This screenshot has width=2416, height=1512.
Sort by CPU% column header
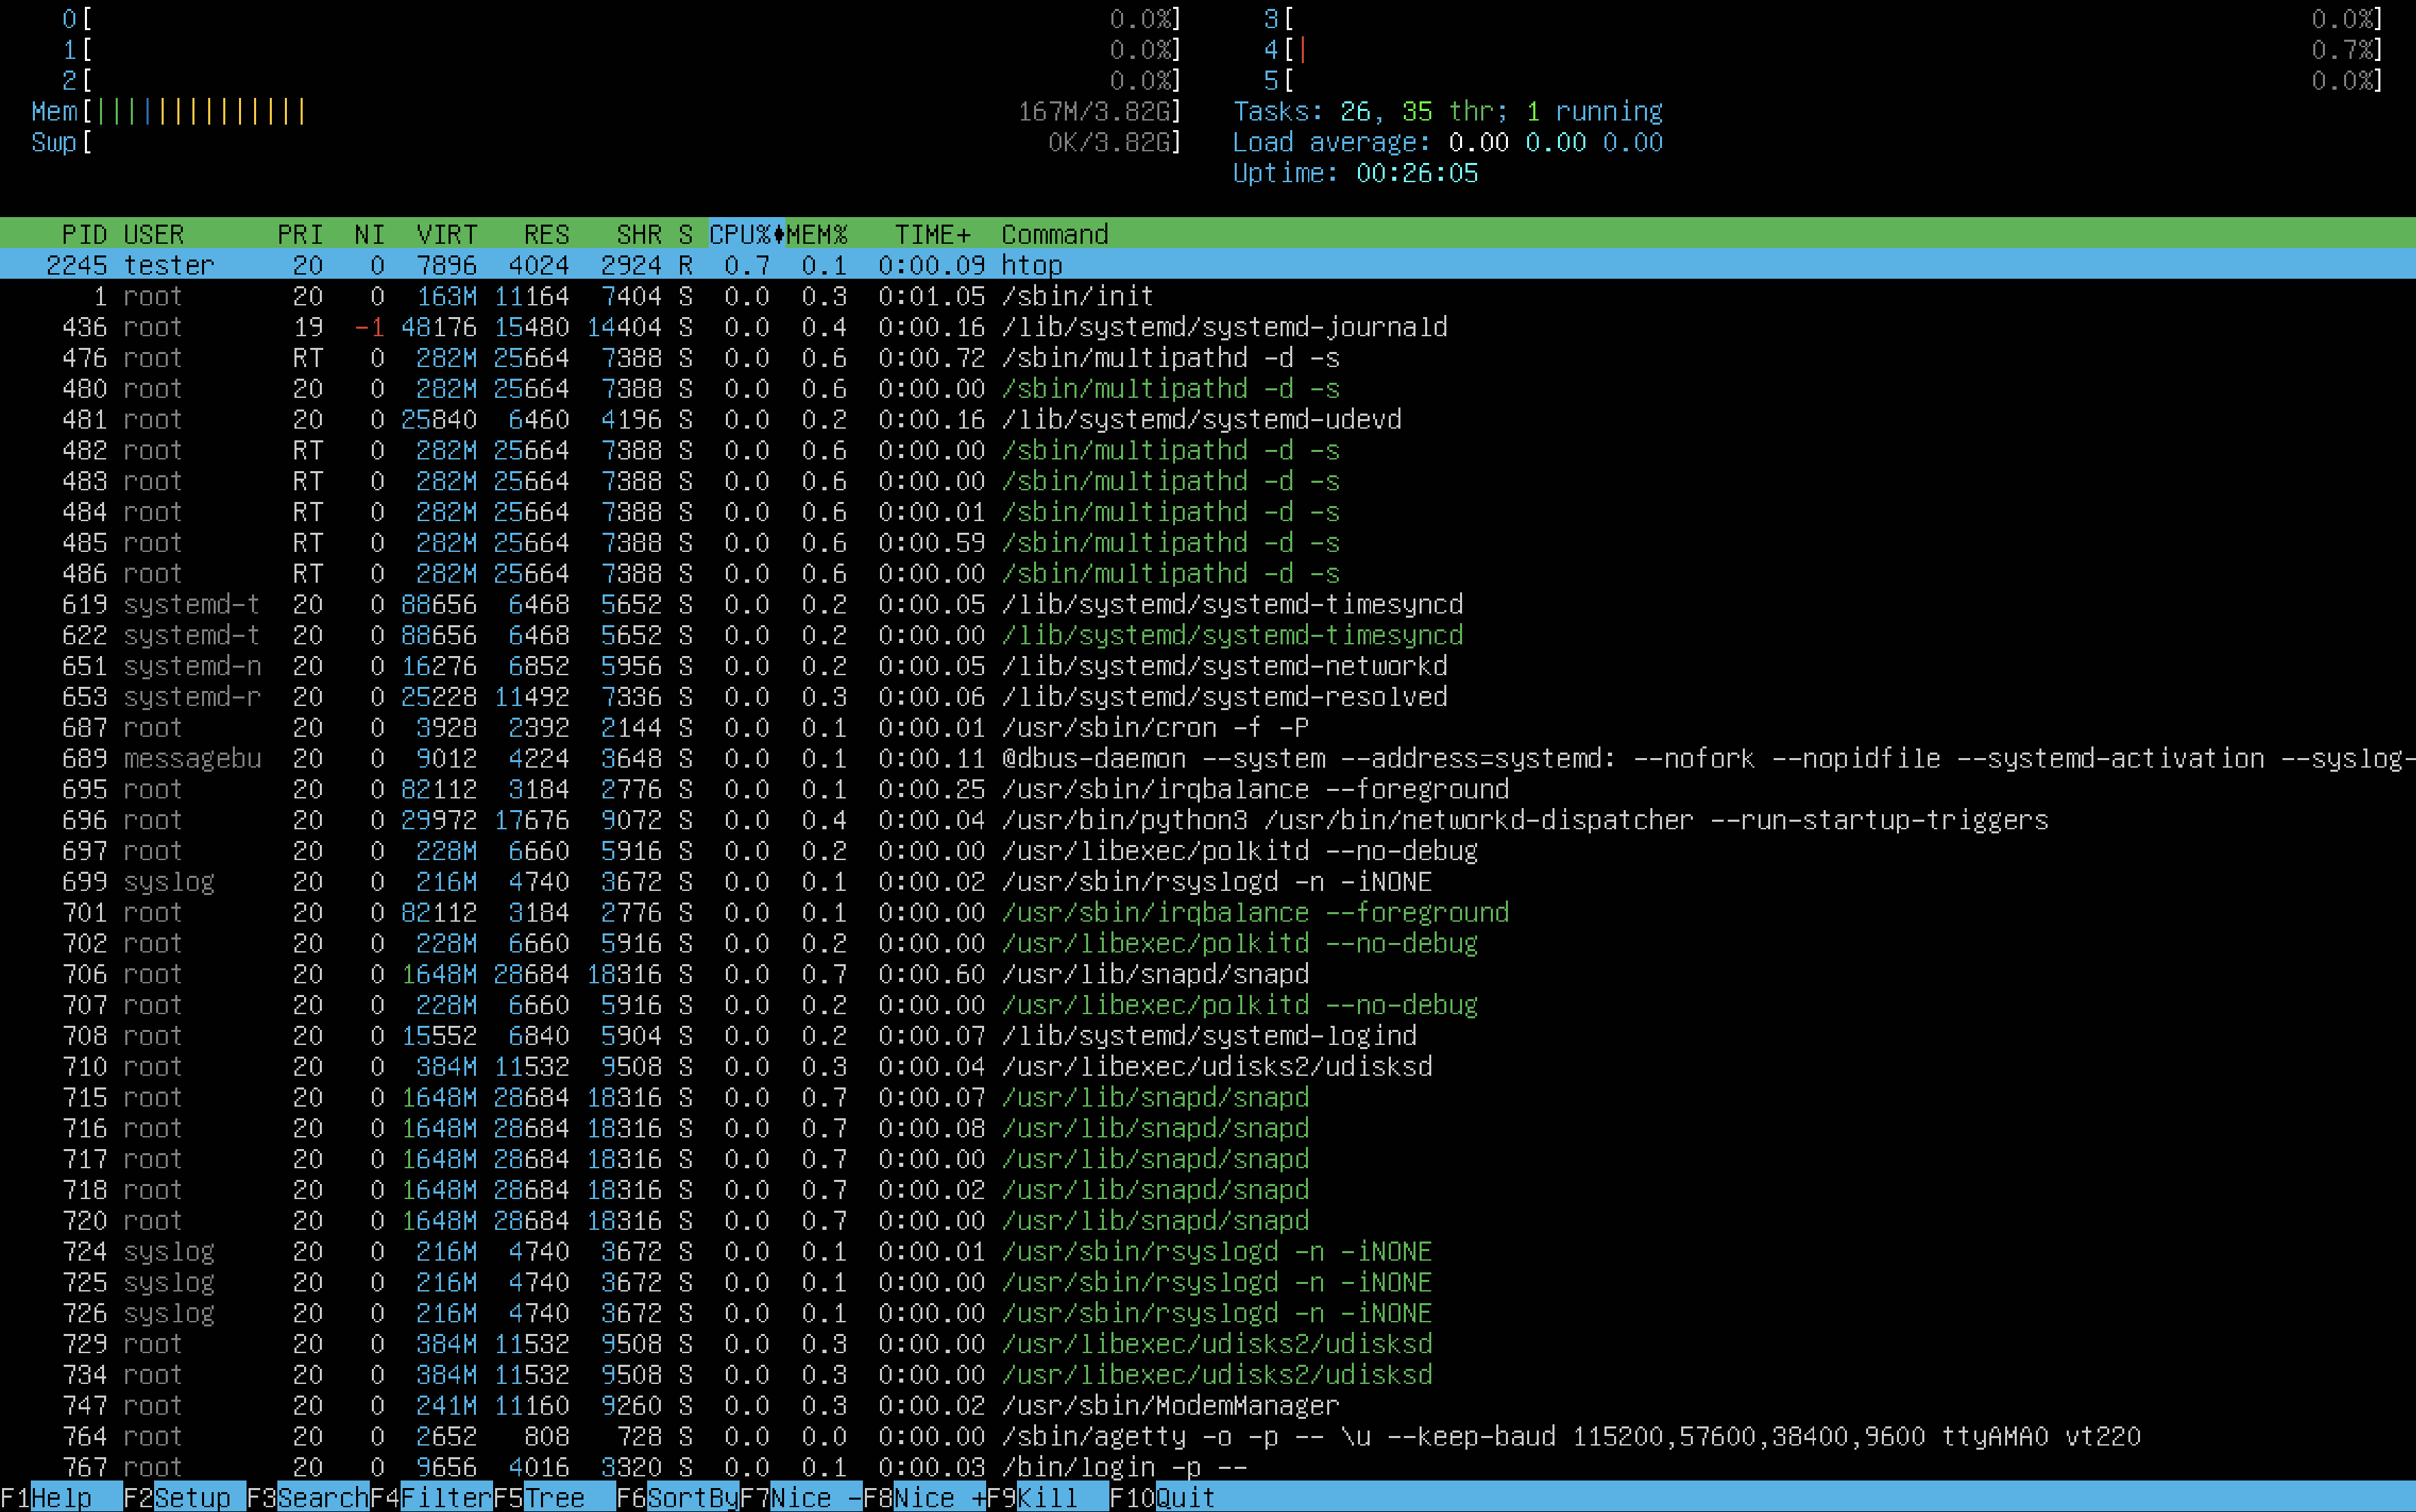coord(741,234)
